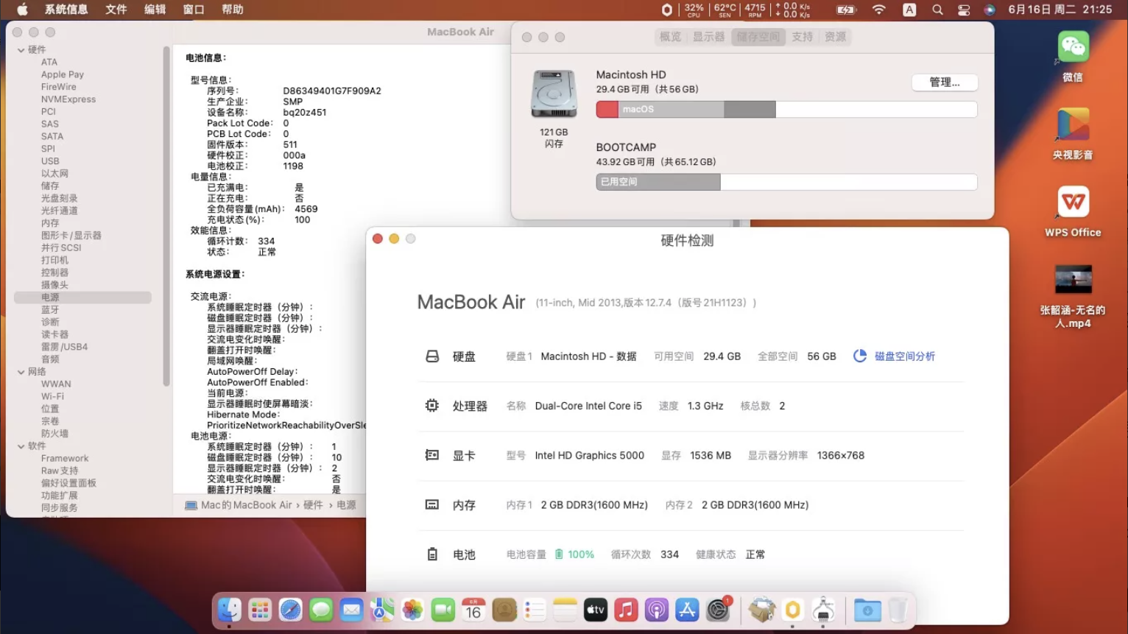Open the Mail app in Dock
Screen dimensions: 1128x634
[351, 610]
